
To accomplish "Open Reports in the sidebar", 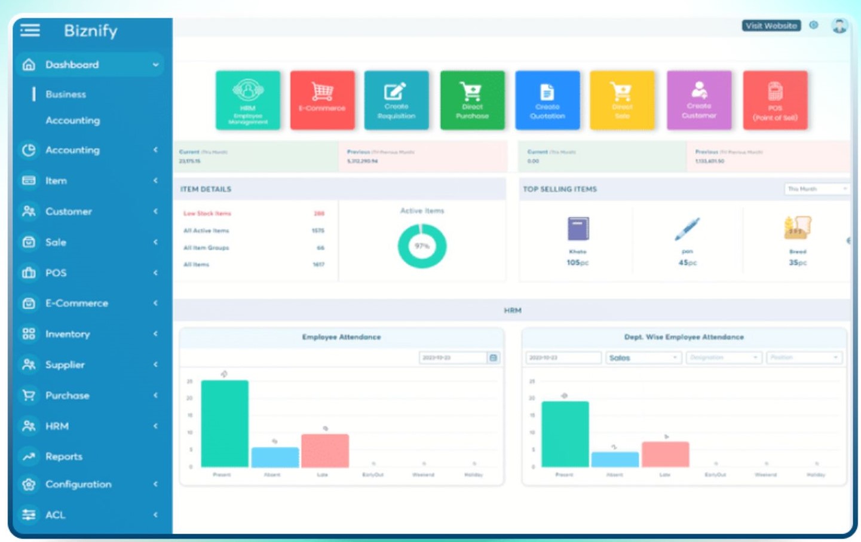I will pos(63,457).
